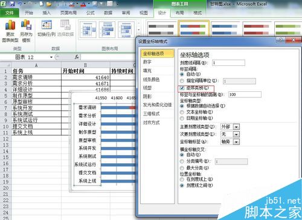Apply the gray chart style swatch
This screenshot has width=302, height=220.
pyautogui.click(x=161, y=30)
